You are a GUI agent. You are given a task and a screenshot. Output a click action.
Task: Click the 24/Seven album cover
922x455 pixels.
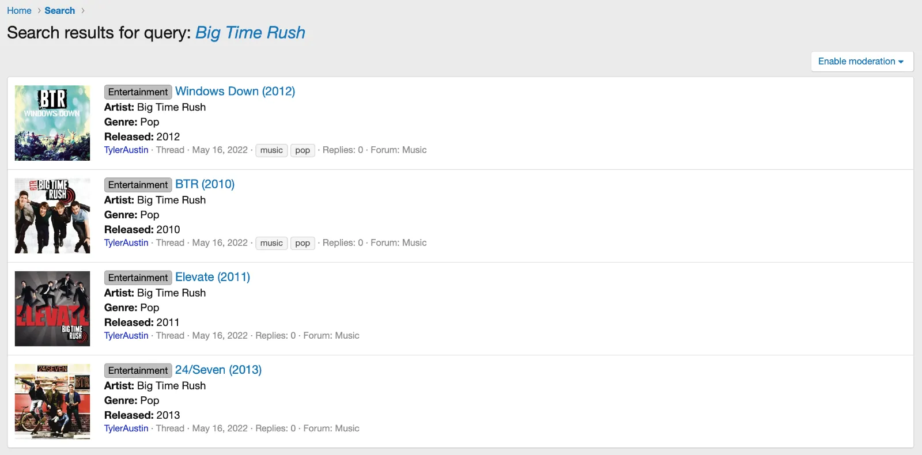(52, 401)
